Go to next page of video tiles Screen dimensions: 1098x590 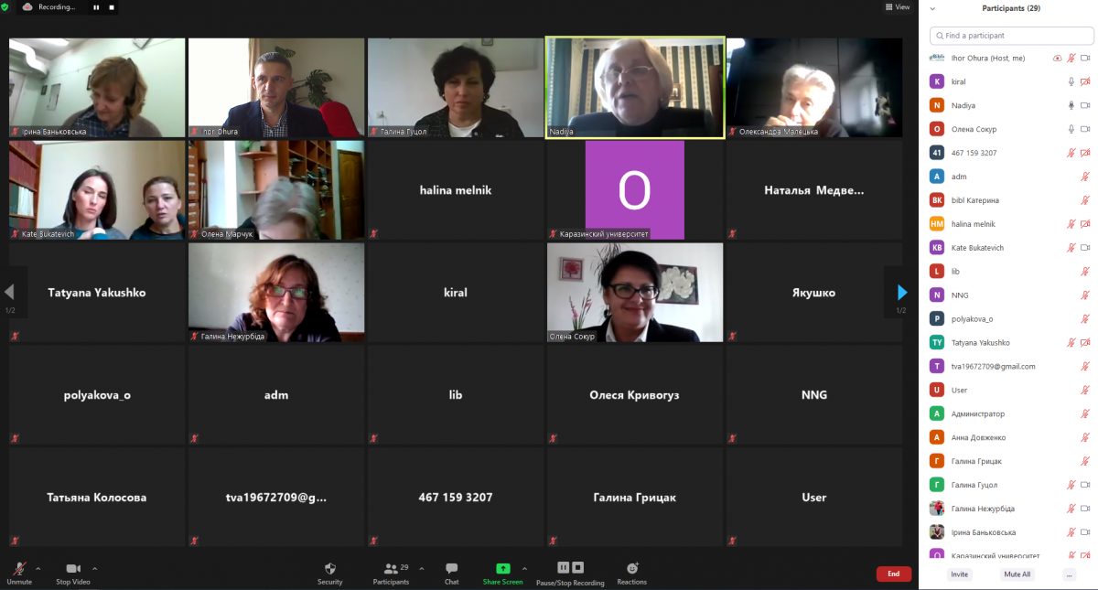click(x=901, y=293)
